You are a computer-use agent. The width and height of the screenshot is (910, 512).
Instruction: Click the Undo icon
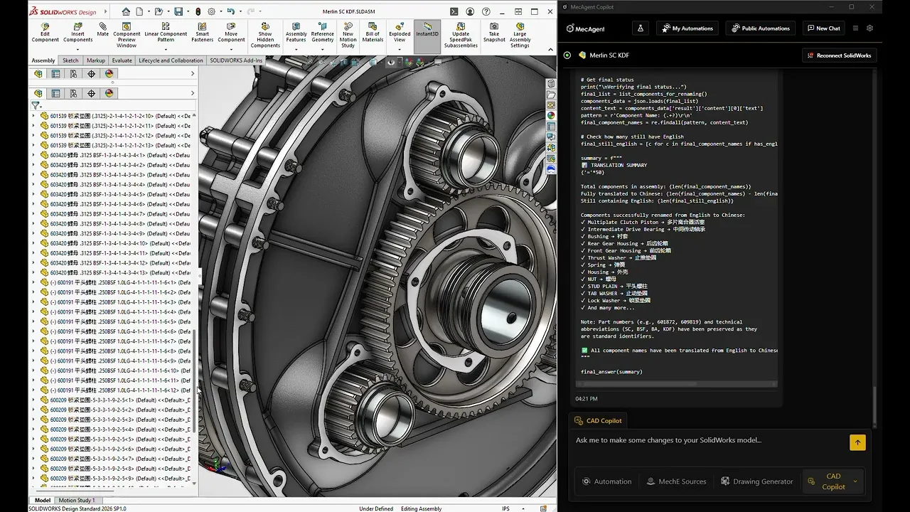pos(231,11)
